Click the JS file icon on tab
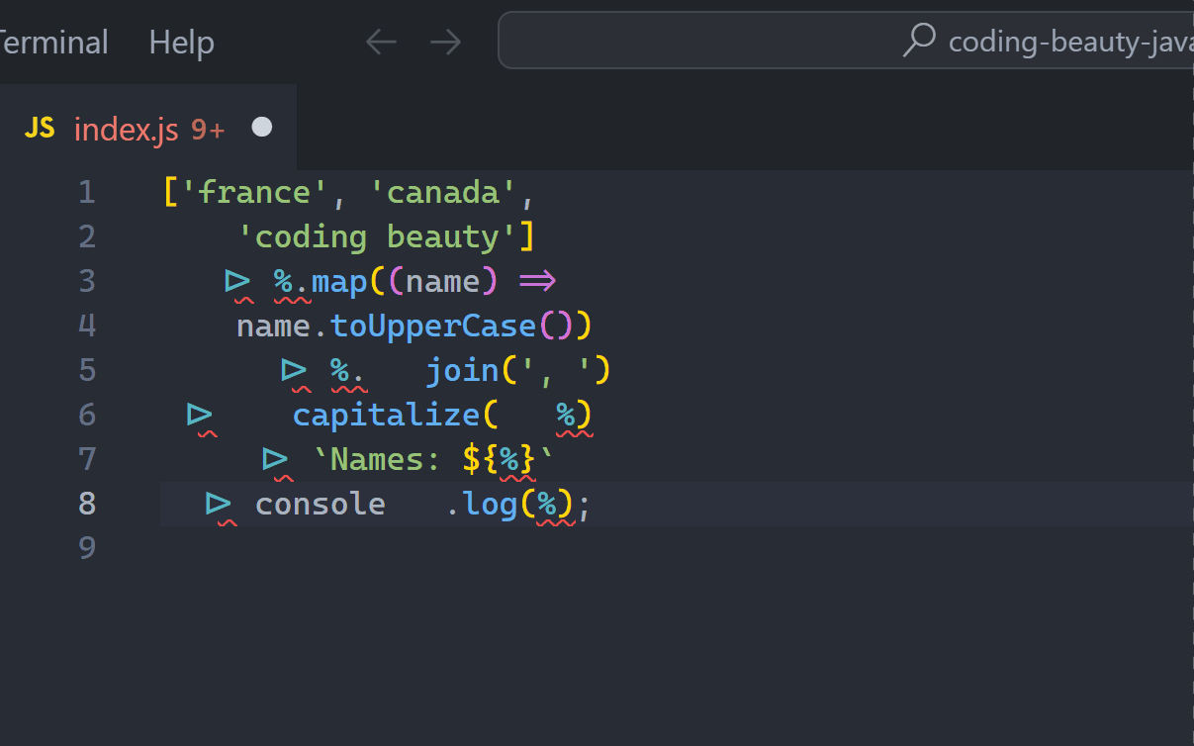The height and width of the screenshot is (746, 1194). click(40, 128)
